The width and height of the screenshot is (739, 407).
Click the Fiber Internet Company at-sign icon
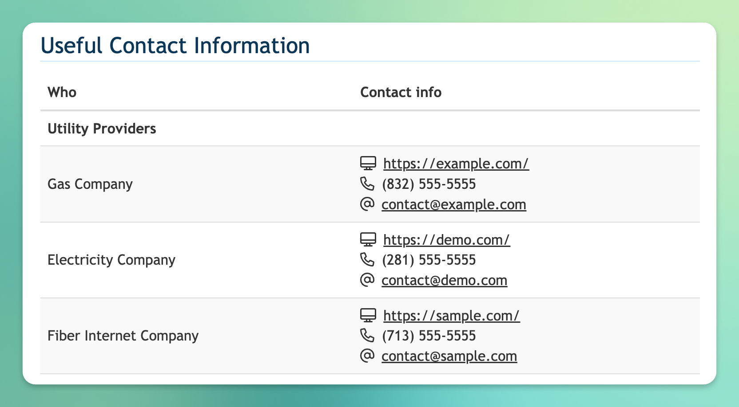coord(367,356)
